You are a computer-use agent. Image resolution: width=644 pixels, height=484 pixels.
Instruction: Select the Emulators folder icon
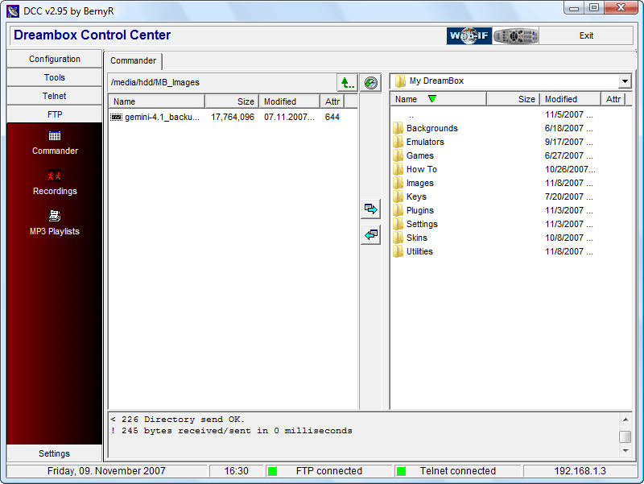click(x=398, y=142)
